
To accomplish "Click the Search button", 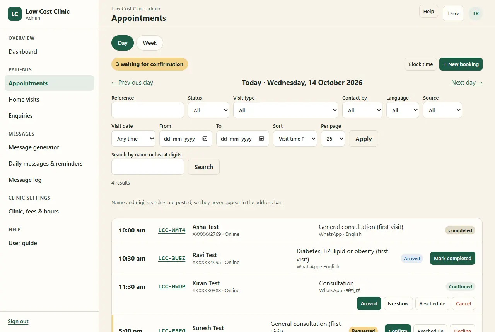I will pyautogui.click(x=204, y=167).
